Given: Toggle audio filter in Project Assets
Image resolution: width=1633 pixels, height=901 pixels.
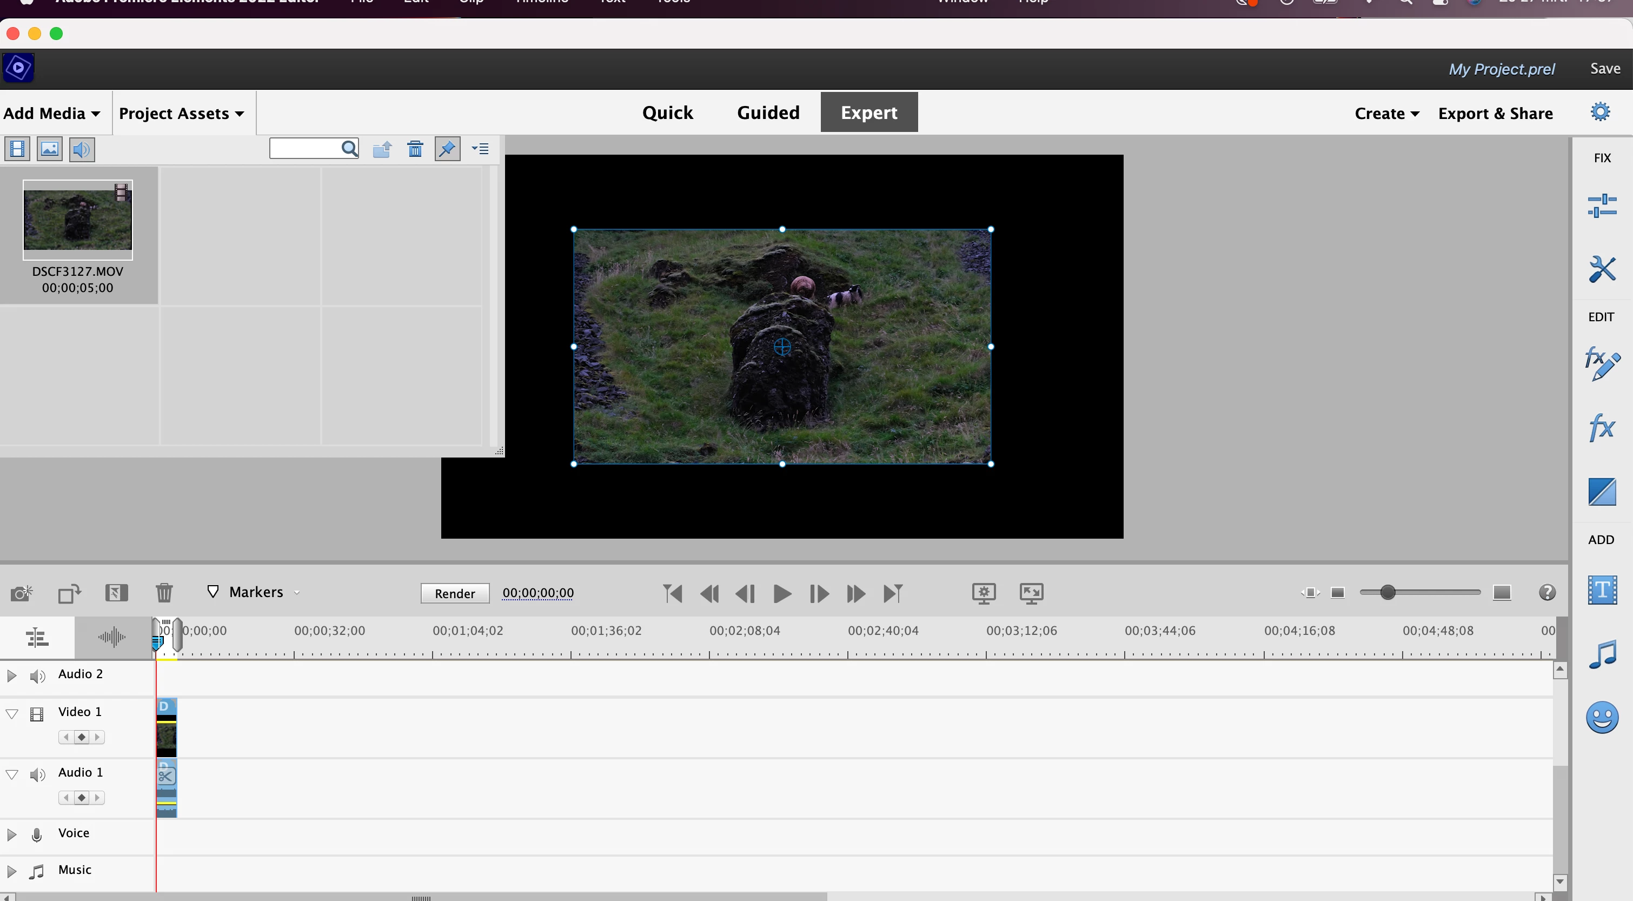Looking at the screenshot, I should [82, 149].
